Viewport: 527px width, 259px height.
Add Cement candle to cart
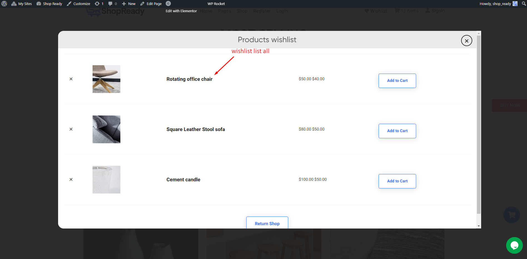[397, 181]
